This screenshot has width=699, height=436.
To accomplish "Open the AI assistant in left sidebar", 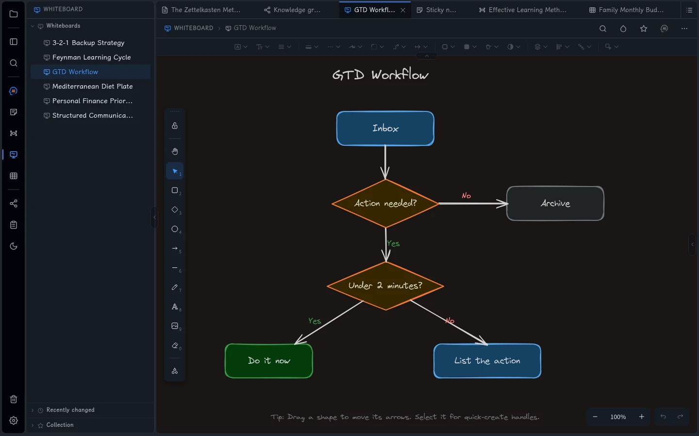I will 14,91.
